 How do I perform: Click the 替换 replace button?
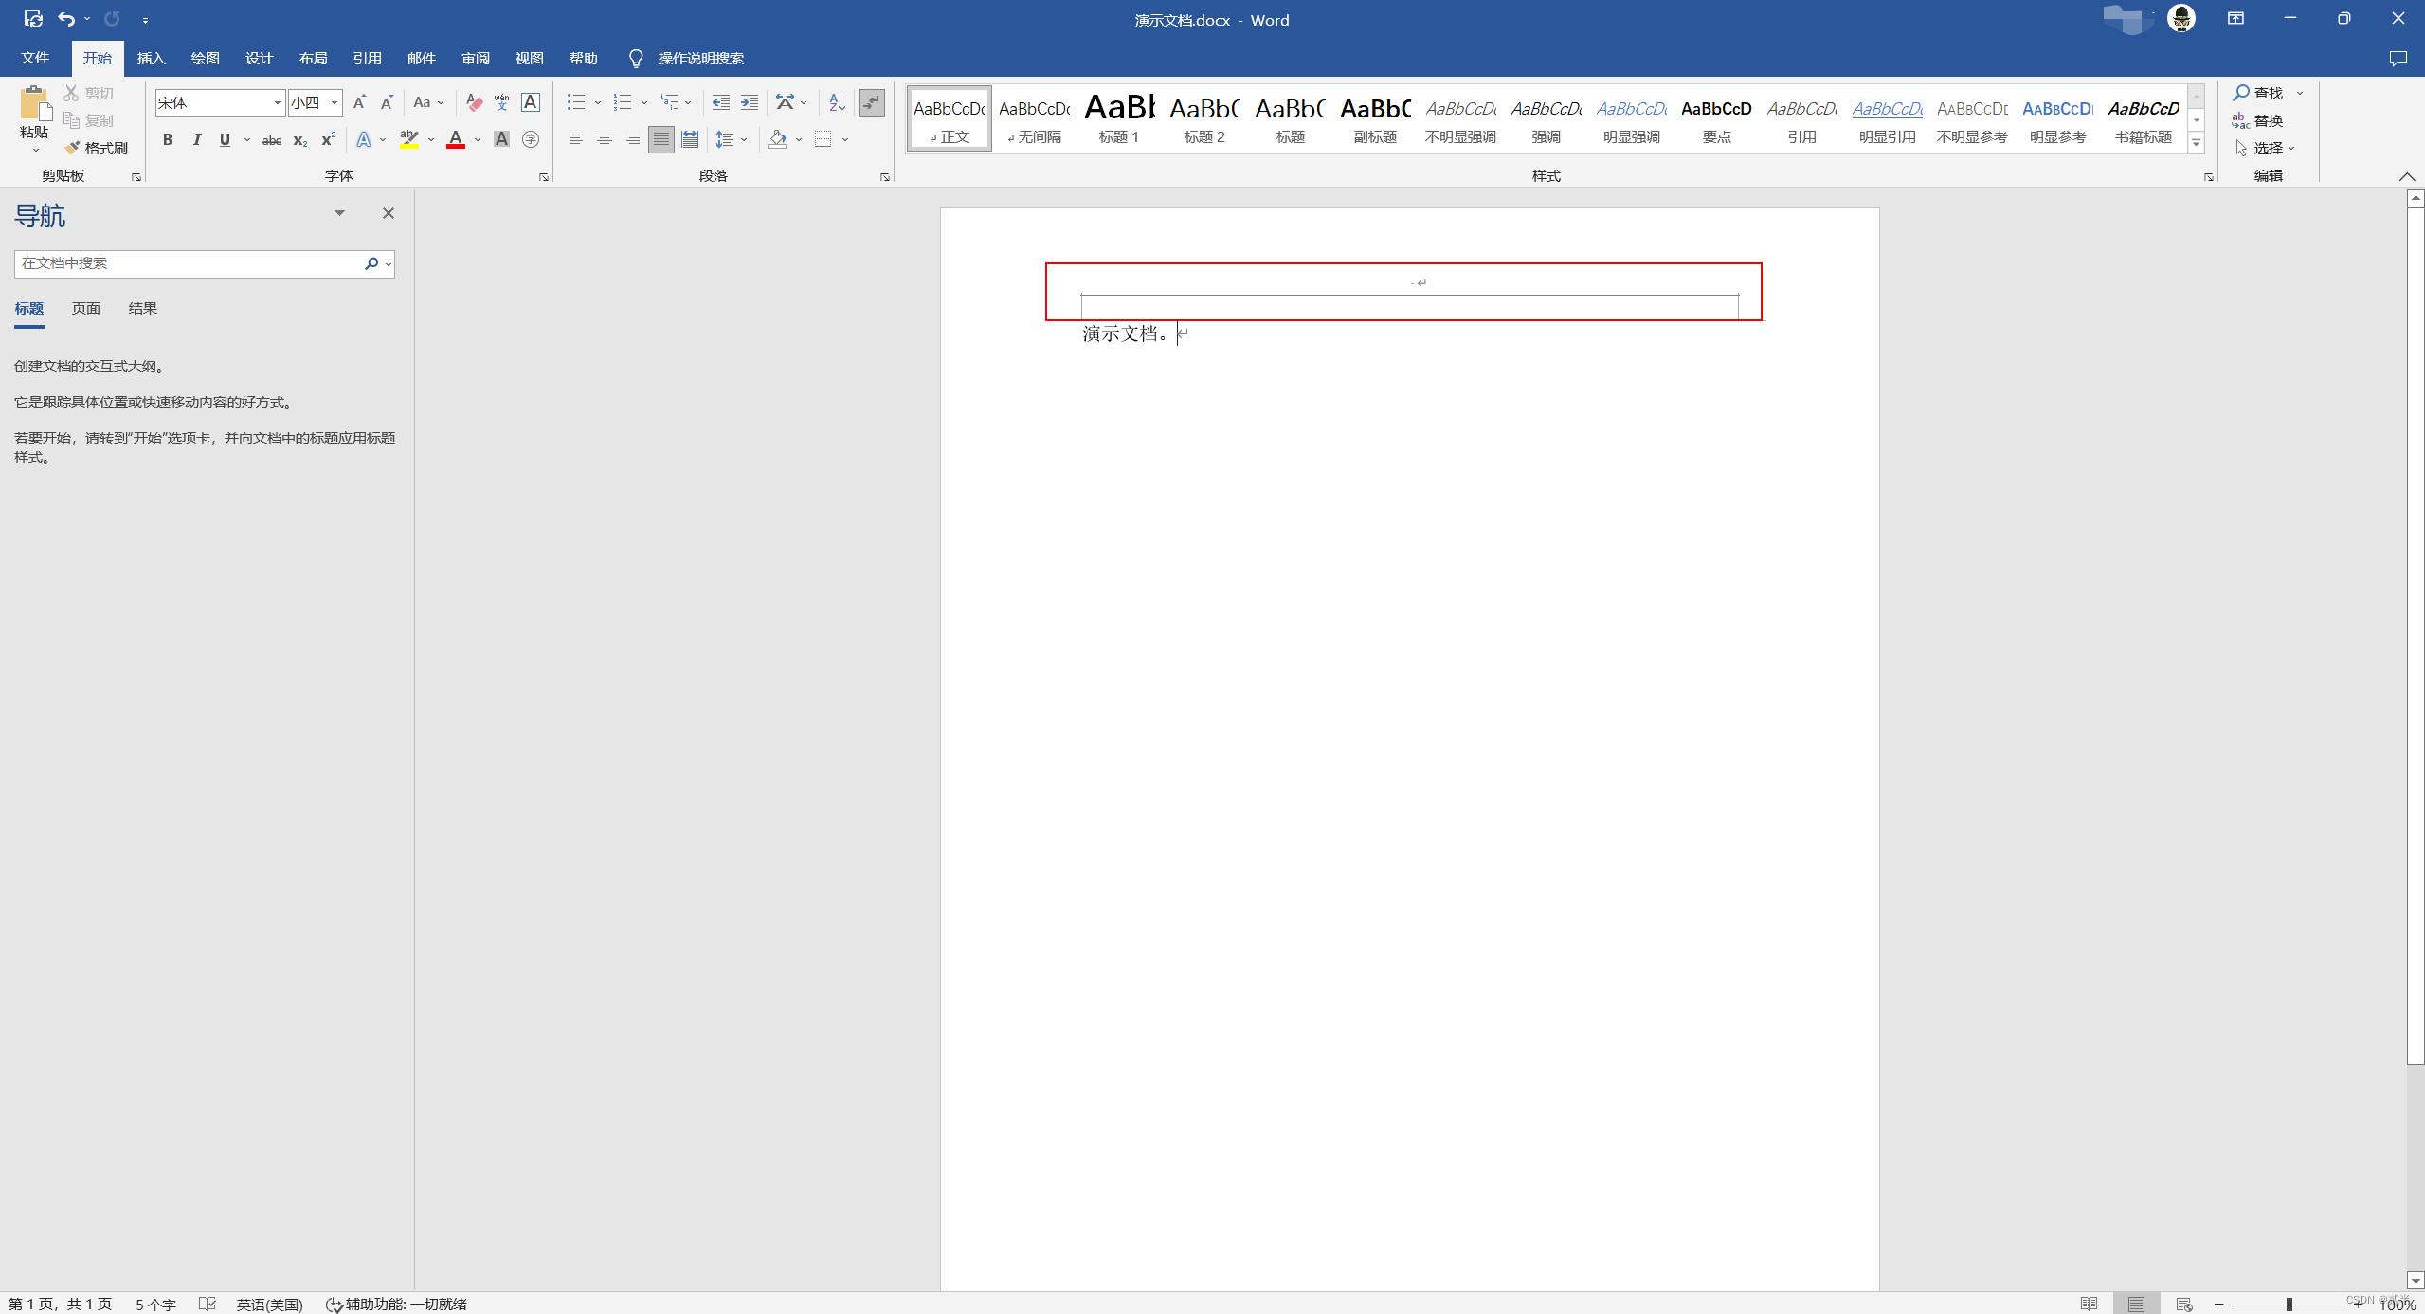tap(2258, 120)
